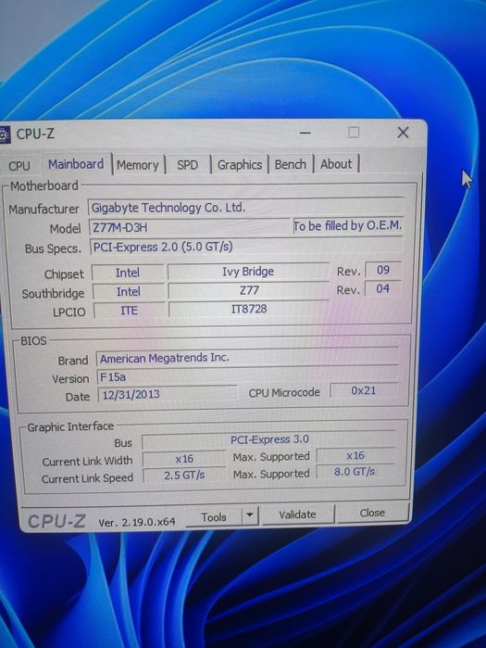This screenshot has height=648, width=486.
Task: Open the Graphics tab
Action: [240, 165]
